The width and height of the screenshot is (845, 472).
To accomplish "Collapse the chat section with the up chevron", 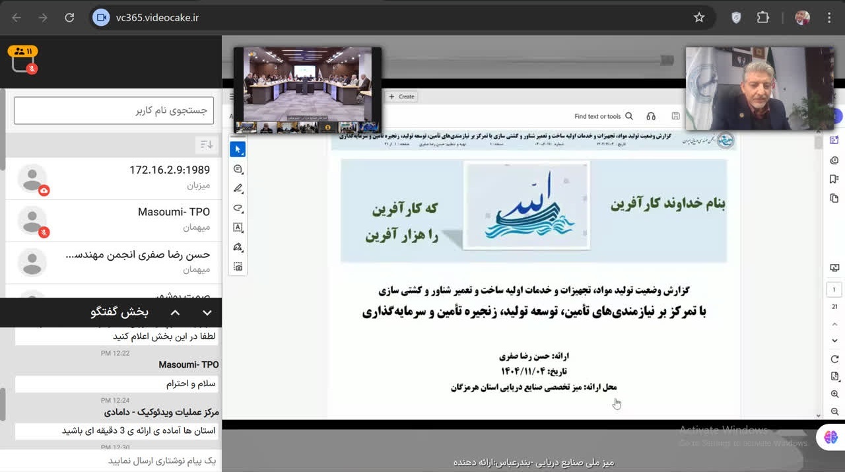I will pos(175,312).
